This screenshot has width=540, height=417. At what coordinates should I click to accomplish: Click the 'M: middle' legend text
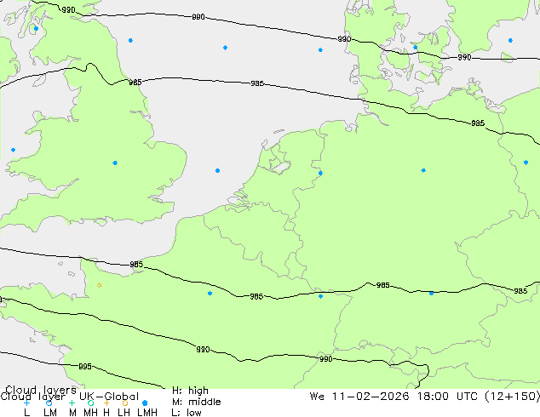click(x=196, y=402)
